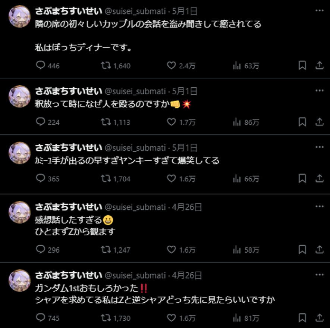Open profile avatar on the 感想話したすぎる tweet
Image resolution: width=330 pixels, height=328 pixels.
click(19, 212)
